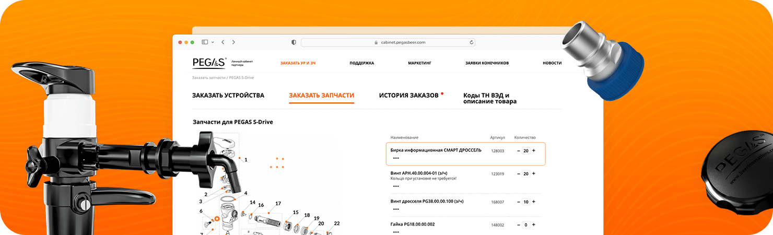The height and width of the screenshot is (235, 773).
Task: Increase quantity for Гайка PG18.00.00.002
Action: 533,225
